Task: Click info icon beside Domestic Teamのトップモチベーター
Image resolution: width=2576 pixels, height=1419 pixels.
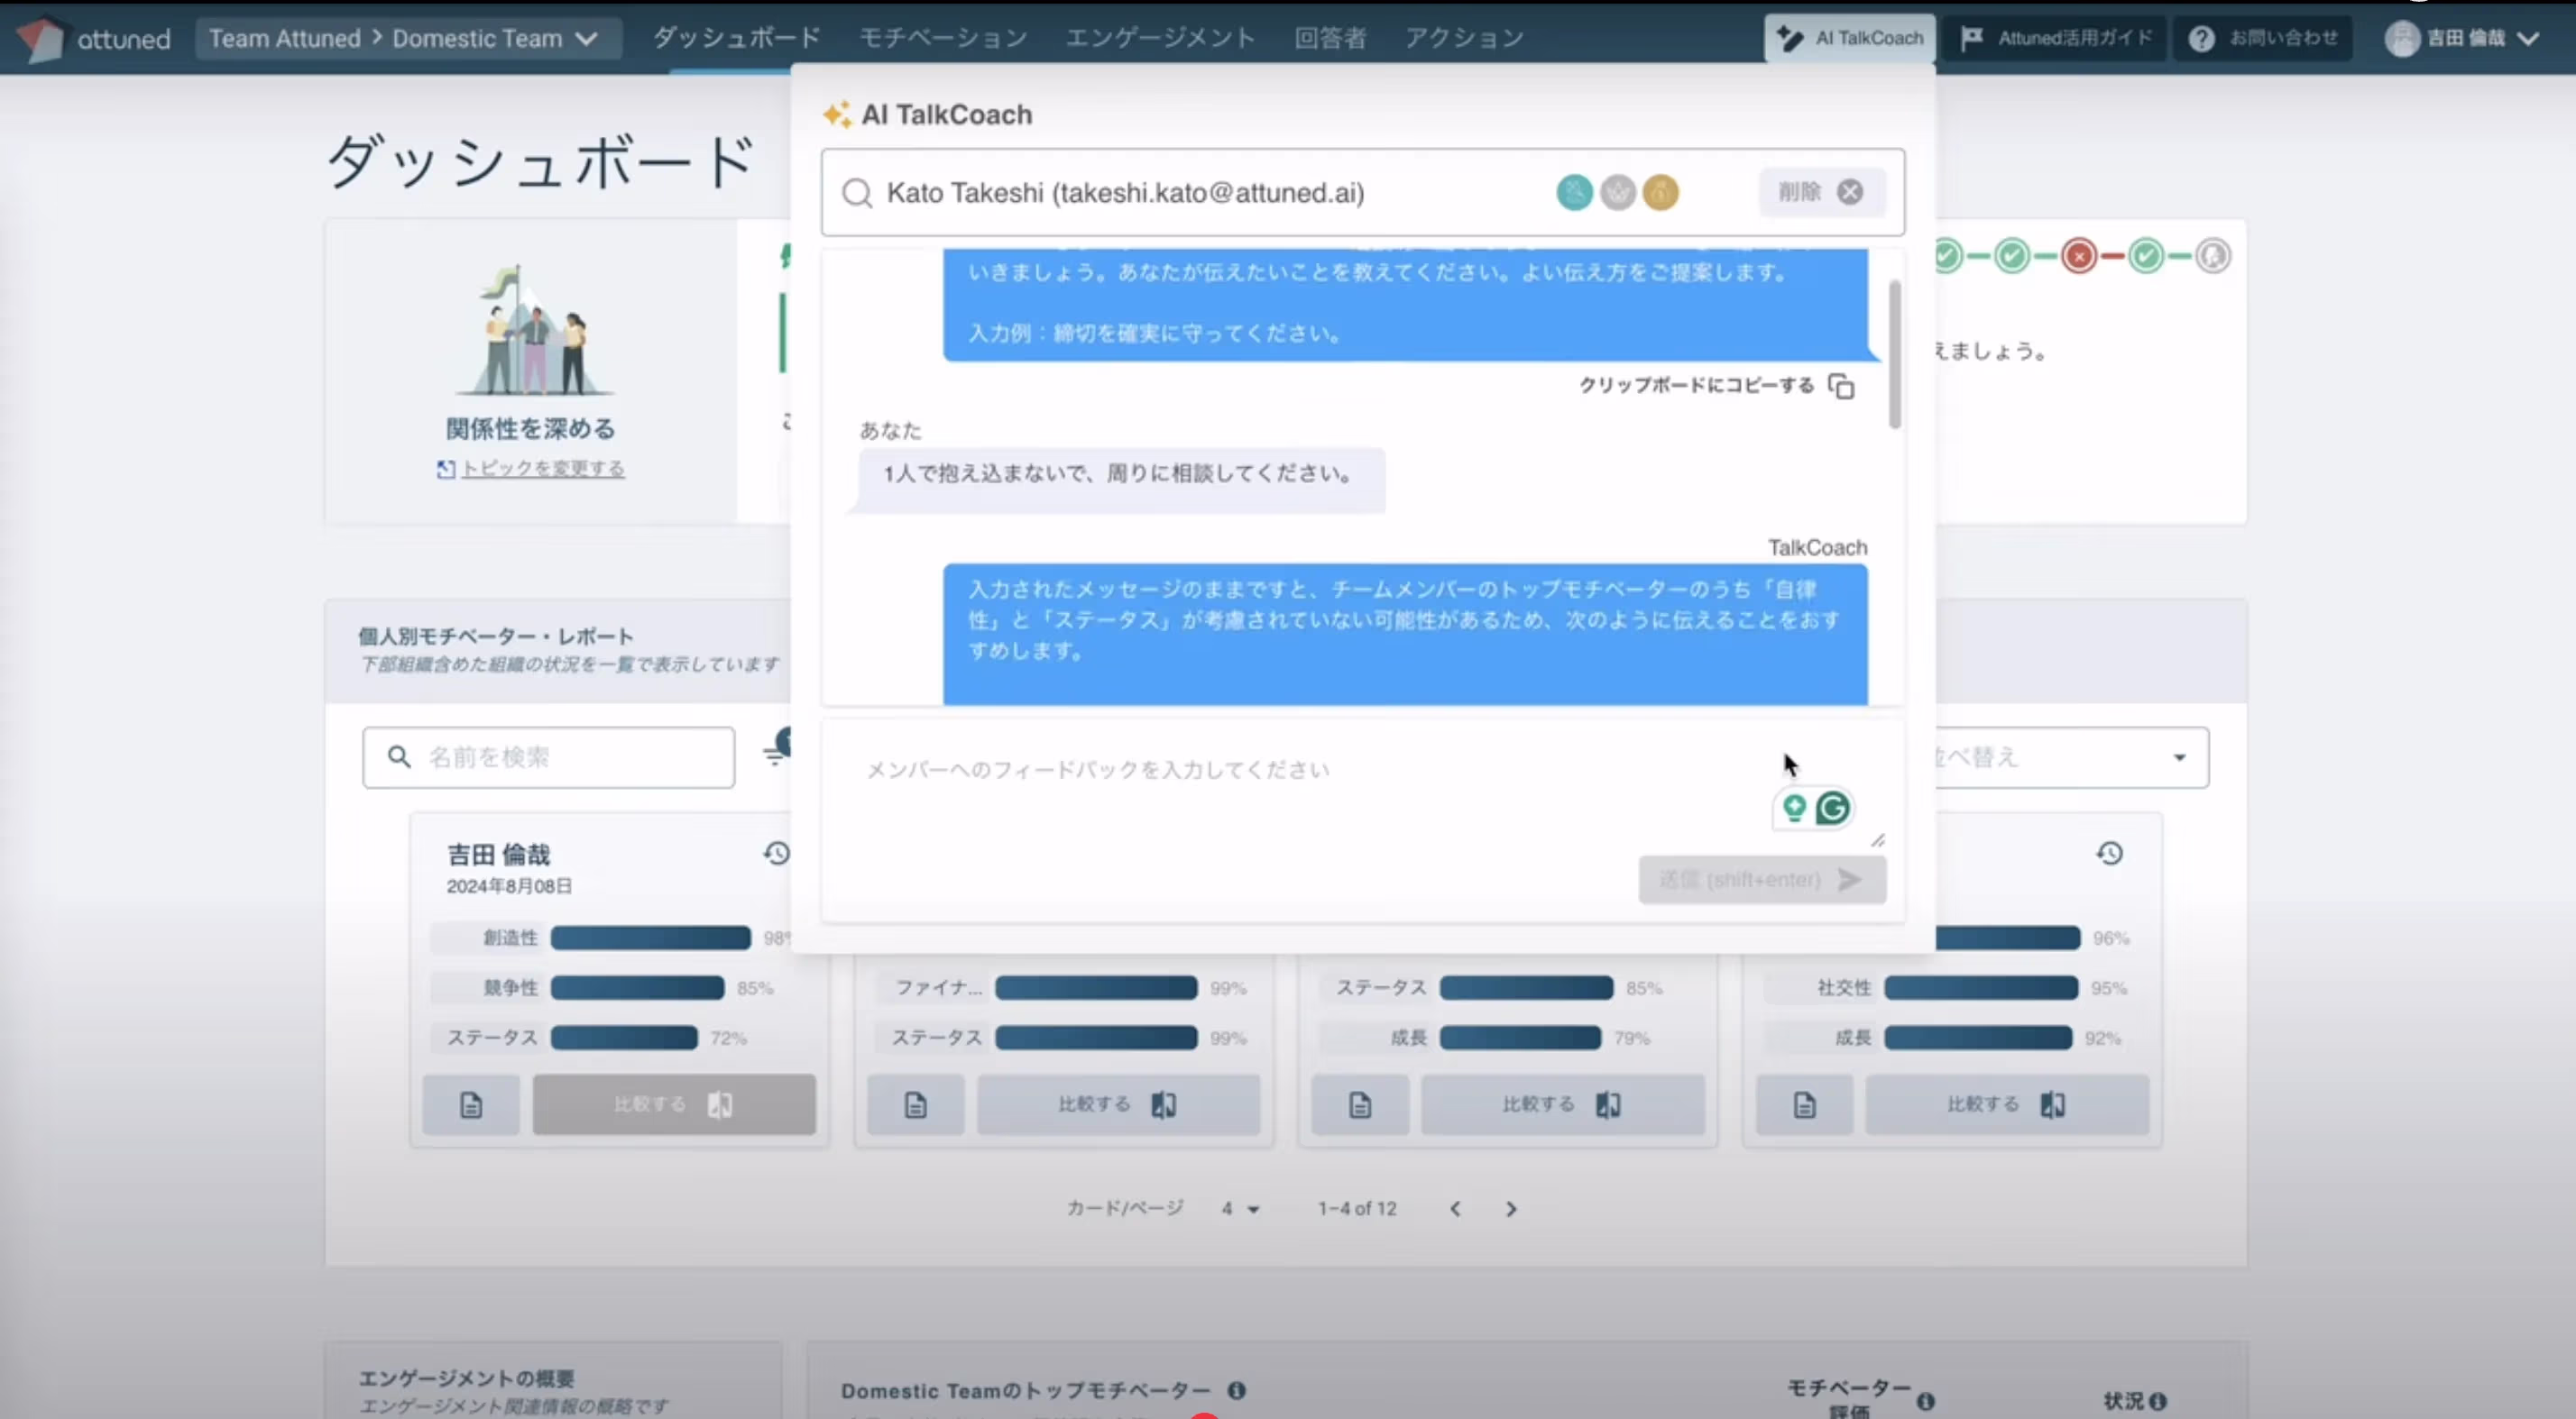Action: click(1237, 1390)
